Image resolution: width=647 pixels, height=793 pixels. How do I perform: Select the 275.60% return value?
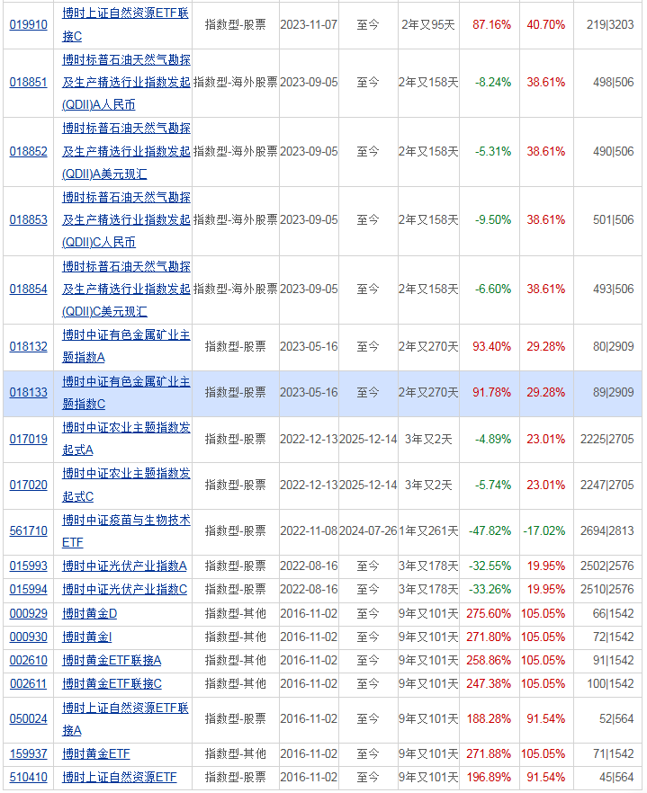[x=489, y=614]
